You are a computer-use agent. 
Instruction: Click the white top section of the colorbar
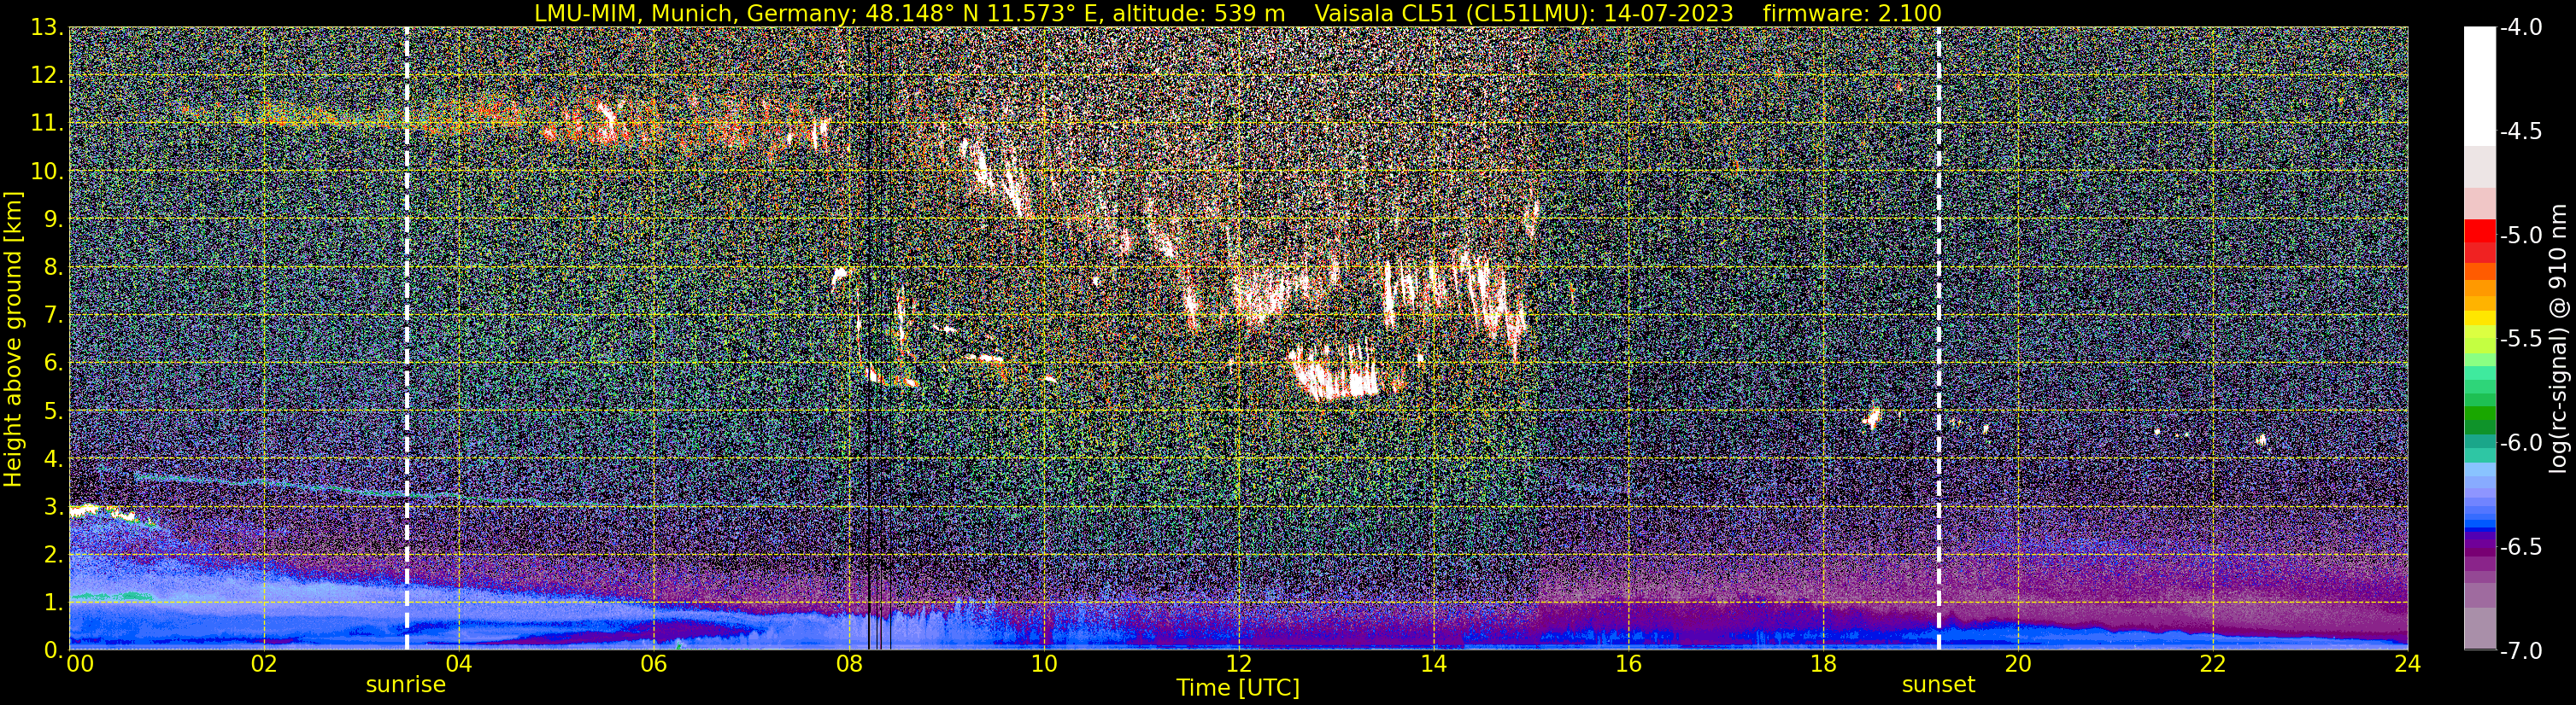2479,87
